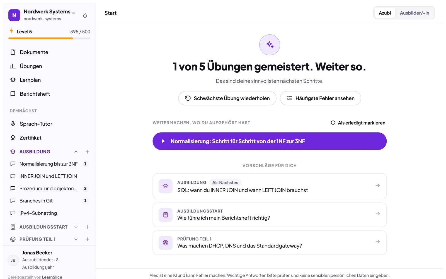Select Sprach-Tutor microphone entry

[x=49, y=124]
